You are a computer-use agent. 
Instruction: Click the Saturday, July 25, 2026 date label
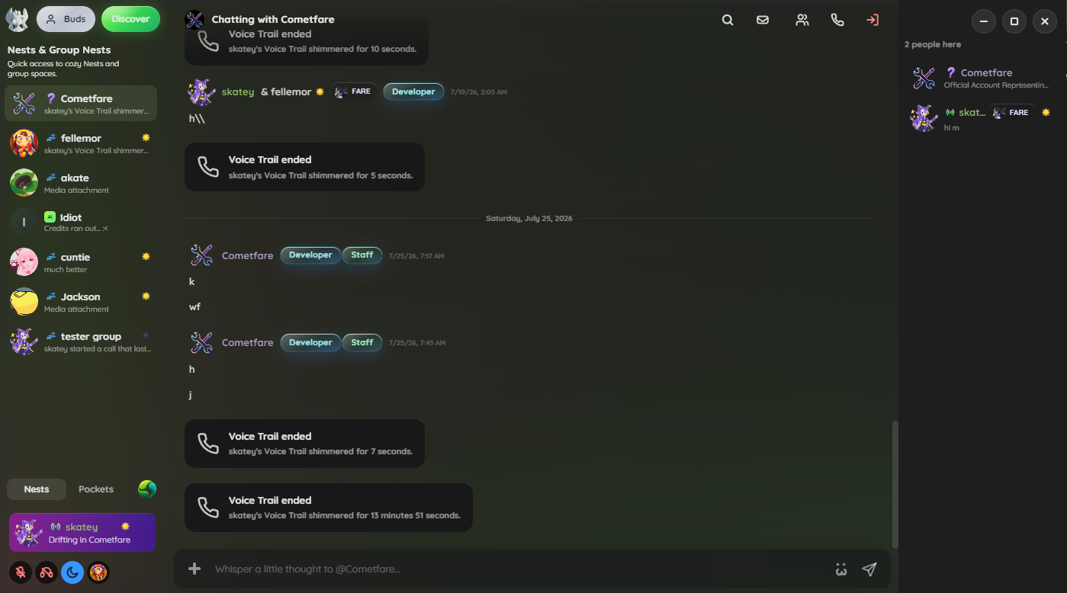pos(529,219)
